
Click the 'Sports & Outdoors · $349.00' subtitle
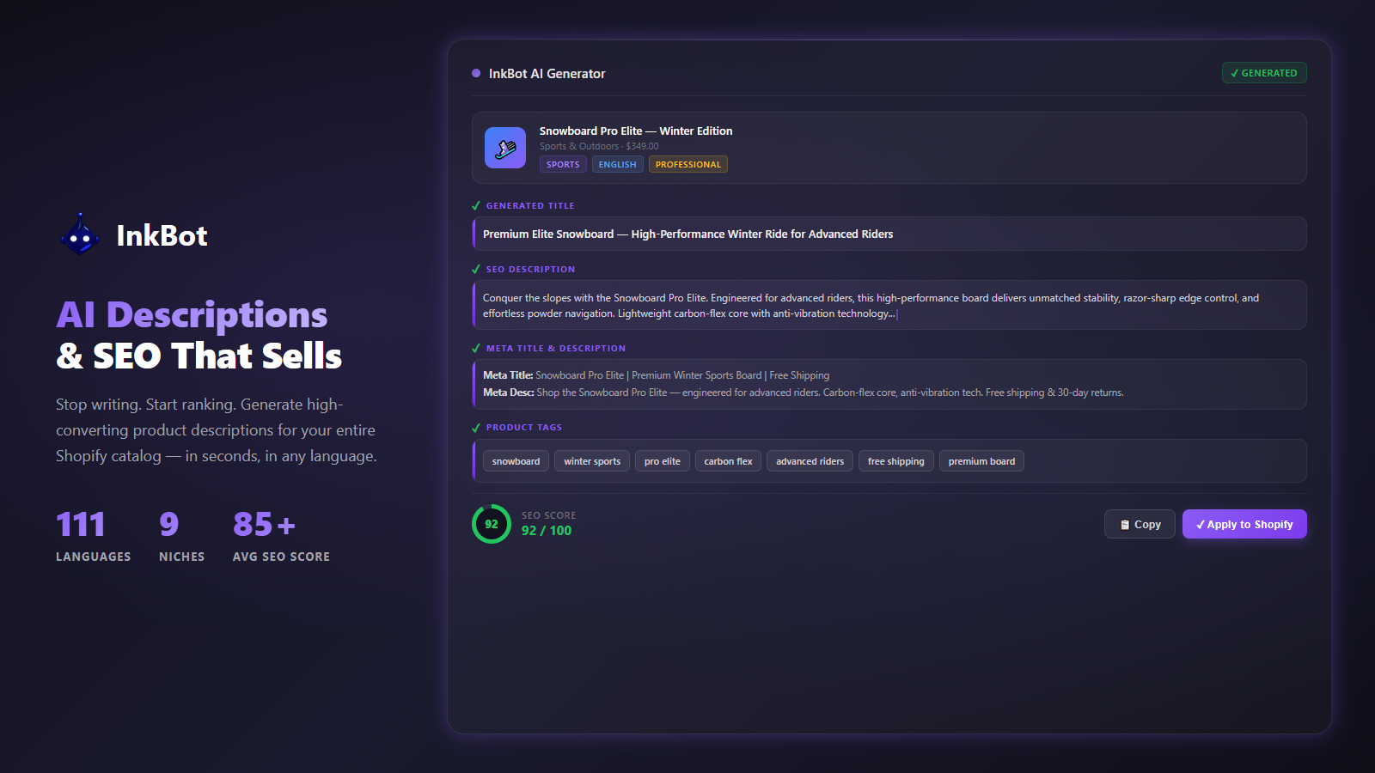(599, 146)
